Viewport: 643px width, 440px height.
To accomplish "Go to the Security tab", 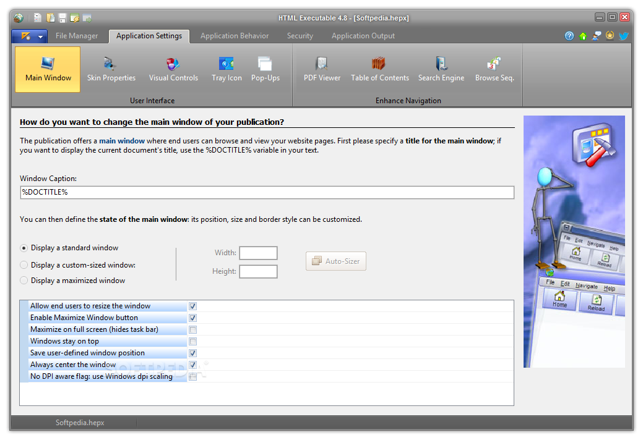I will pos(300,36).
